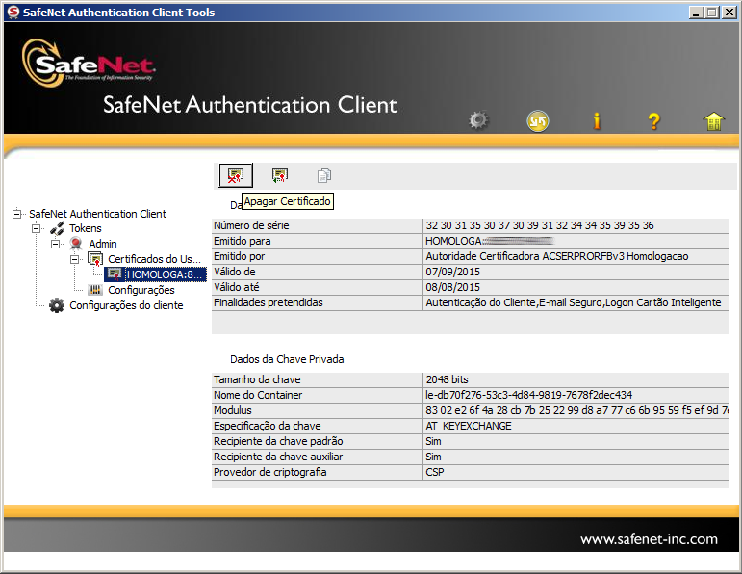Click the Finalidades pretendidas value
This screenshot has height=574, width=742.
click(x=573, y=302)
